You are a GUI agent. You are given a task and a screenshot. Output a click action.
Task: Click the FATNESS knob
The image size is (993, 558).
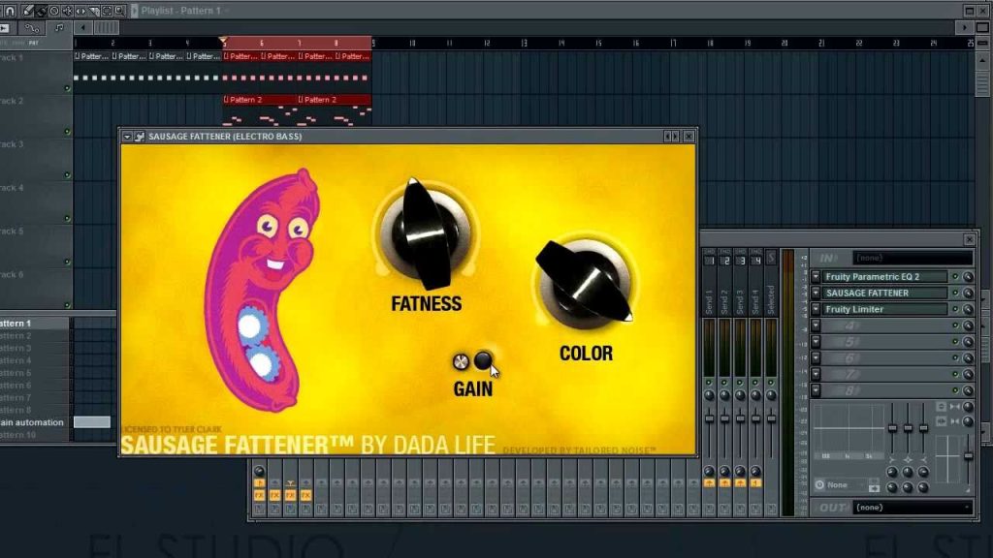[425, 233]
